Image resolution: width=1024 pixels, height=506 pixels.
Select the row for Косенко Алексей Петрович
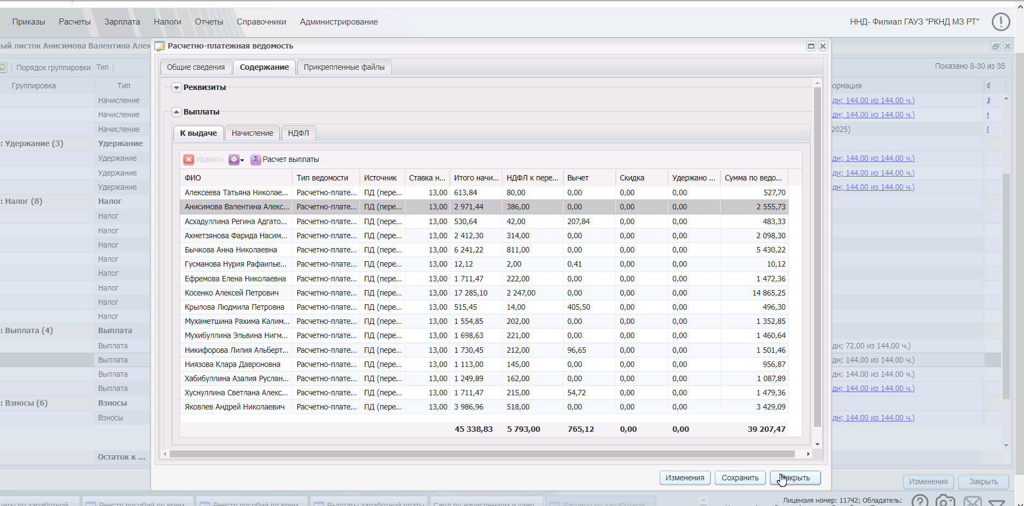231,293
